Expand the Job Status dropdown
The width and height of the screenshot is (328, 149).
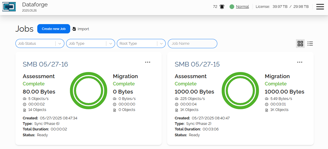pos(60,44)
